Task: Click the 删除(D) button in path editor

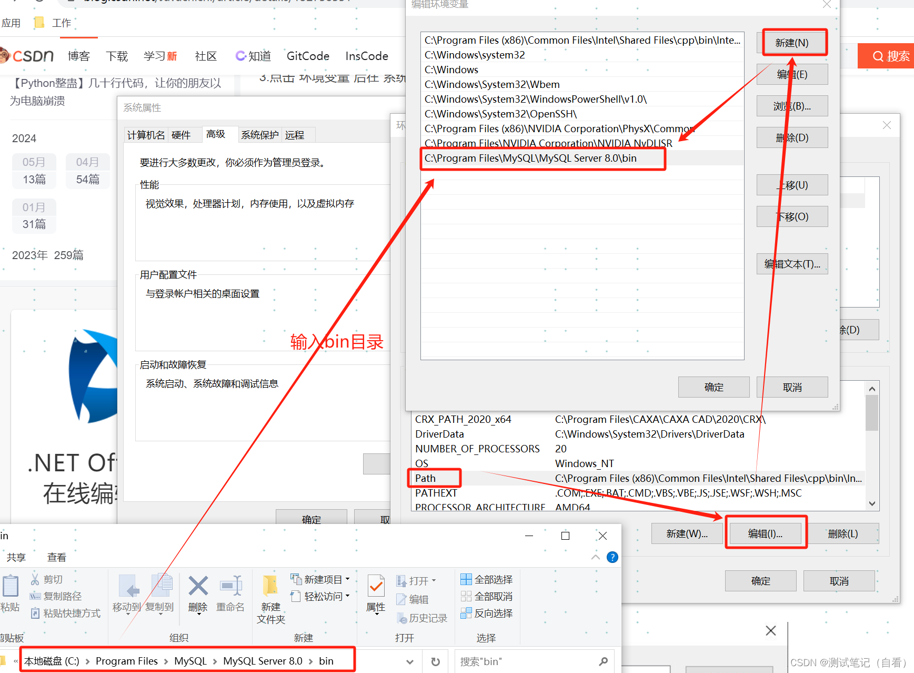Action: 792,137
